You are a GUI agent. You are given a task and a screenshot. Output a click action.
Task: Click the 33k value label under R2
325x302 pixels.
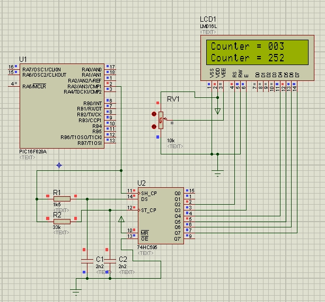[58, 227]
